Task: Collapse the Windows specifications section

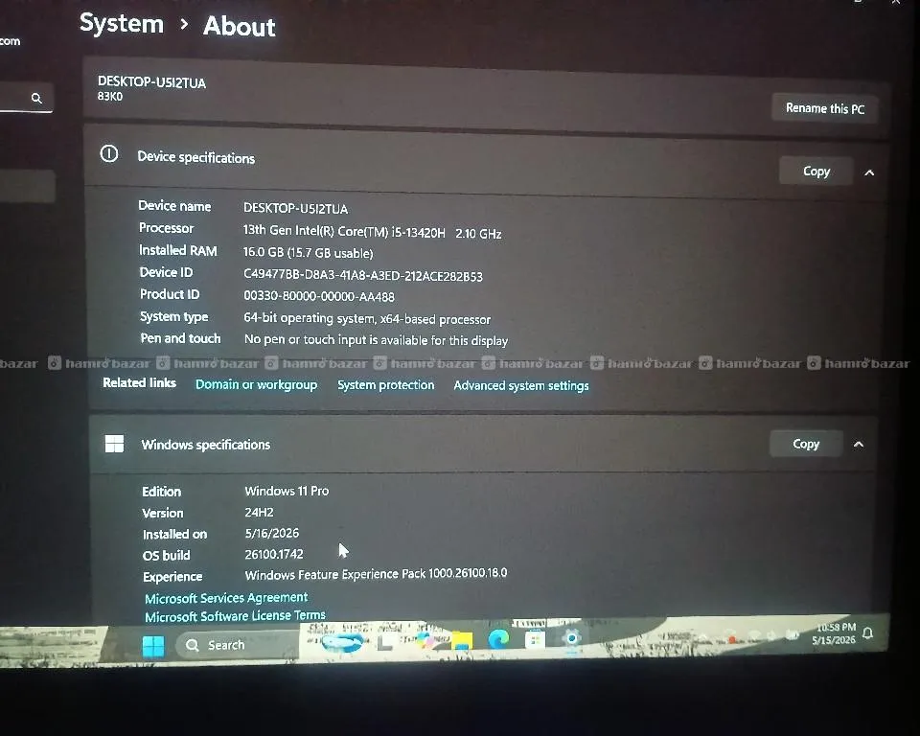Action: (x=859, y=445)
